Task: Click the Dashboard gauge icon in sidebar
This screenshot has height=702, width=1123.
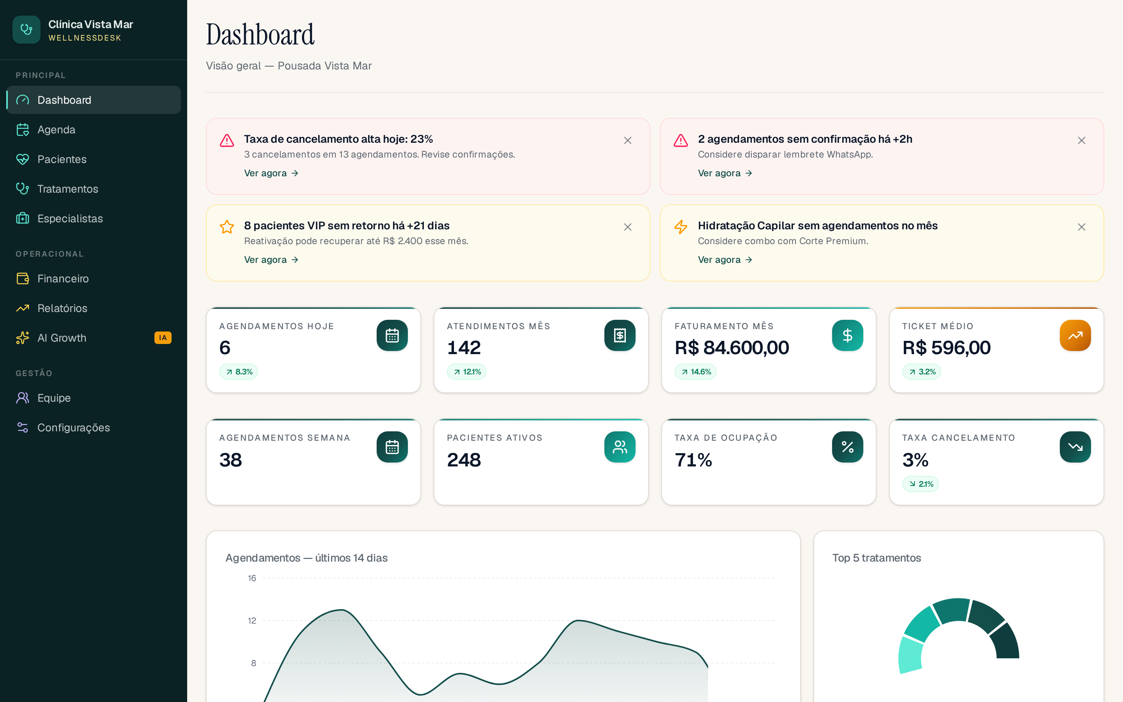Action: [23, 100]
